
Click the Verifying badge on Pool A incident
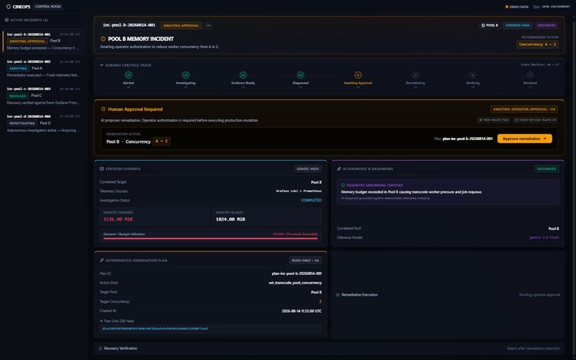click(x=18, y=69)
